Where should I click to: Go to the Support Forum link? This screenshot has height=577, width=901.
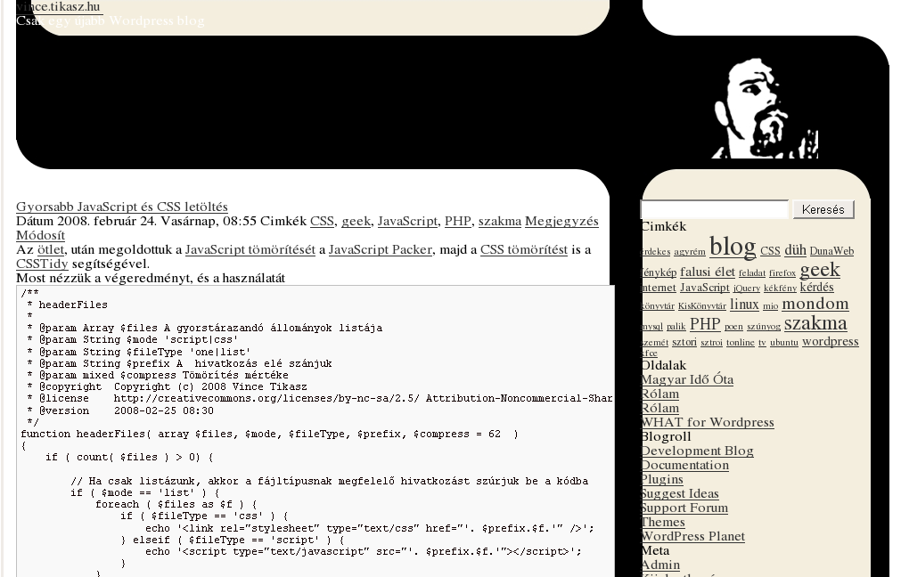pos(684,508)
